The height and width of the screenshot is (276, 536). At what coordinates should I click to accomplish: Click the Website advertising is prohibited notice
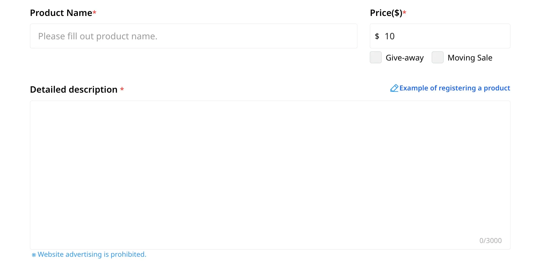click(x=92, y=255)
